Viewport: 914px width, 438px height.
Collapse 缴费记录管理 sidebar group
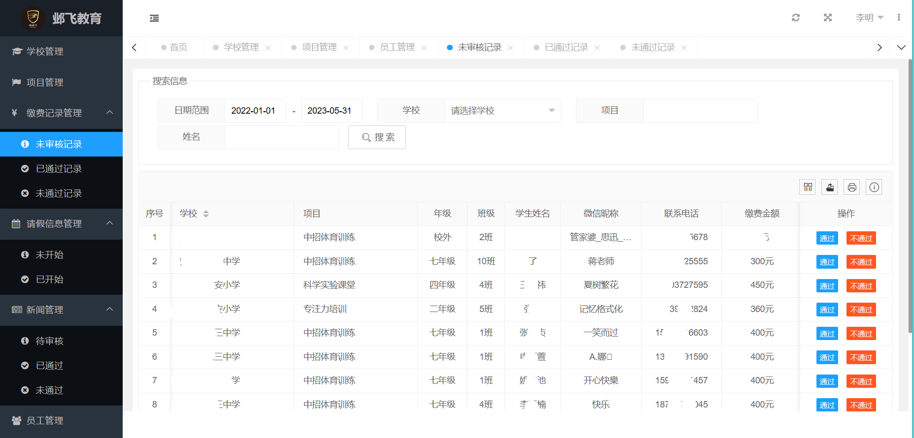tap(61, 113)
